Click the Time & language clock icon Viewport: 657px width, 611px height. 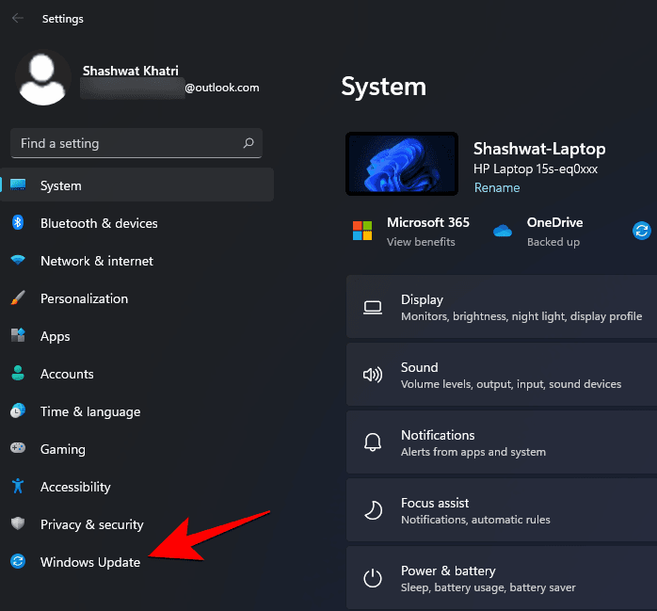click(18, 411)
